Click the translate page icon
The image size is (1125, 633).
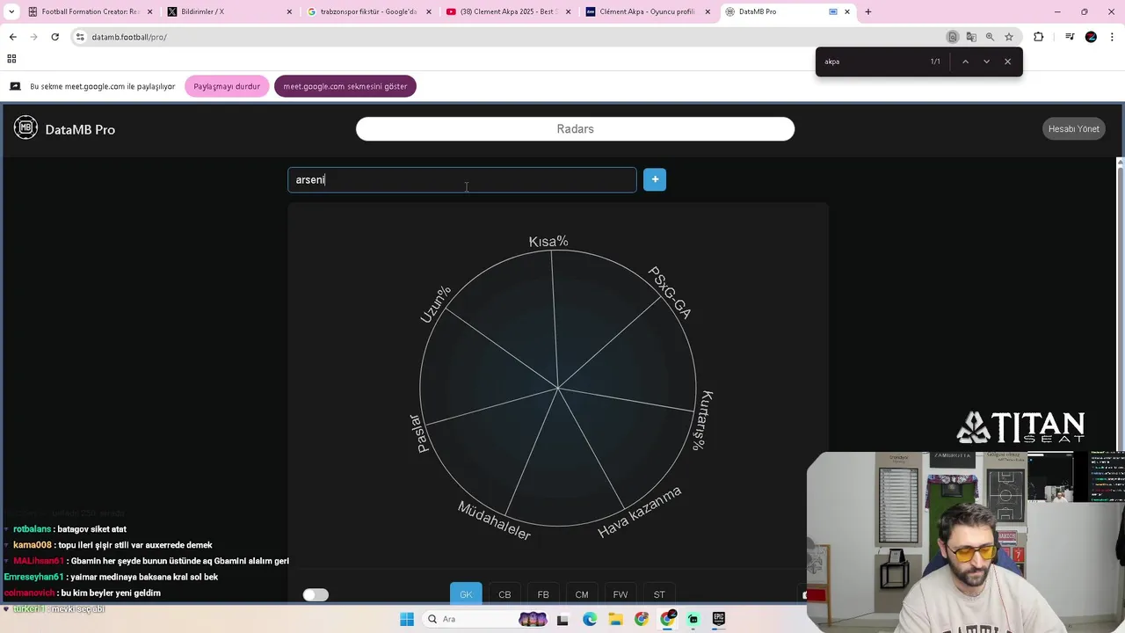tap(971, 37)
